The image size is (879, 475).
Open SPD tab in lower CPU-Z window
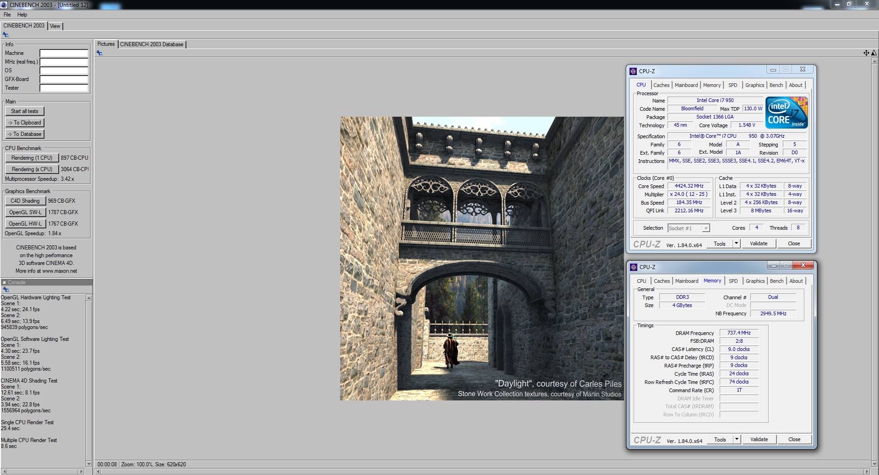point(733,281)
